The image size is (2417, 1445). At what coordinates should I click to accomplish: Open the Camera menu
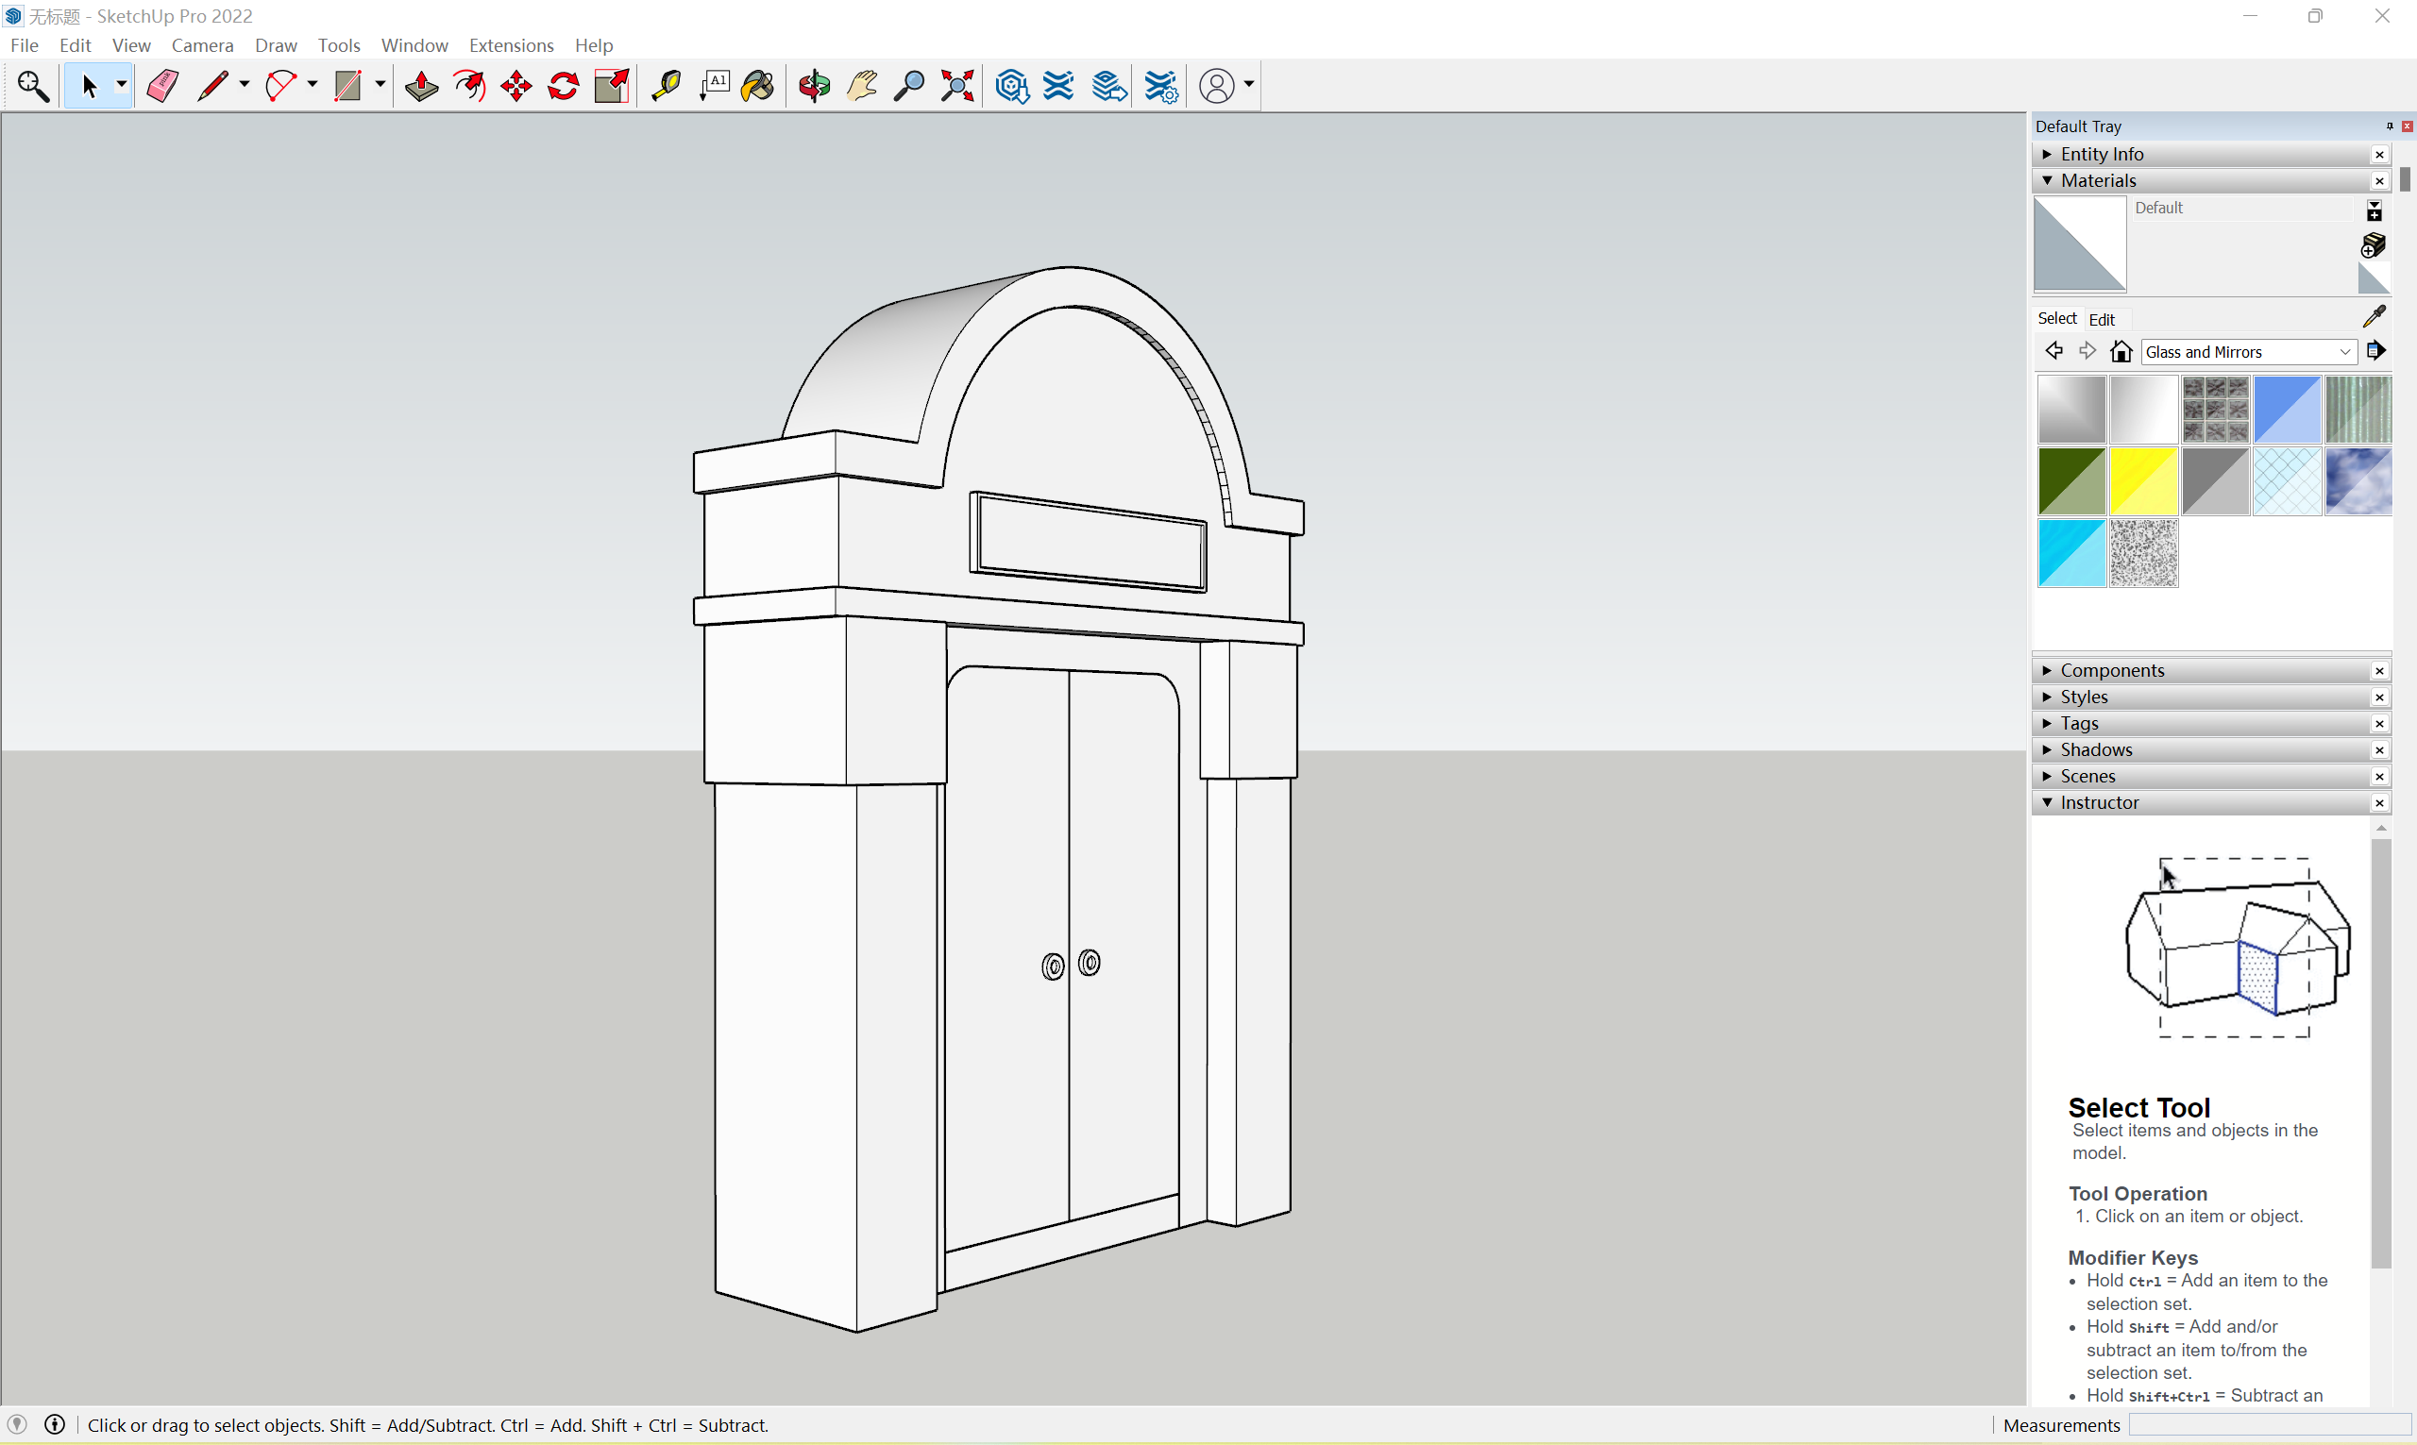199,43
